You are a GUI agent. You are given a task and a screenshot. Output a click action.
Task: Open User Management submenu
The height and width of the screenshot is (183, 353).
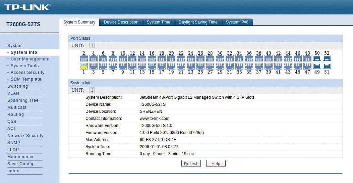pos(30,59)
